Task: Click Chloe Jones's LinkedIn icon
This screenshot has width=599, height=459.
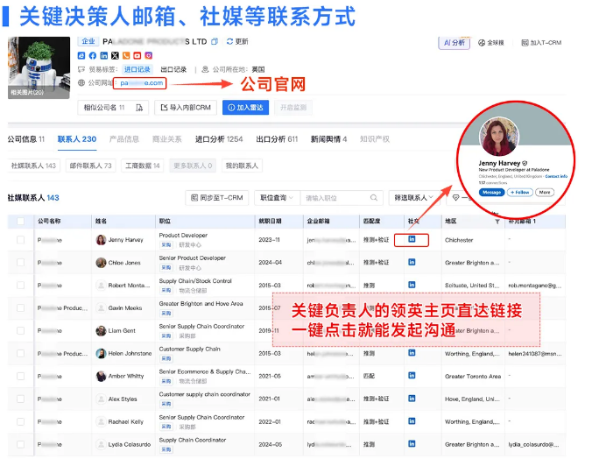Action: tap(412, 262)
